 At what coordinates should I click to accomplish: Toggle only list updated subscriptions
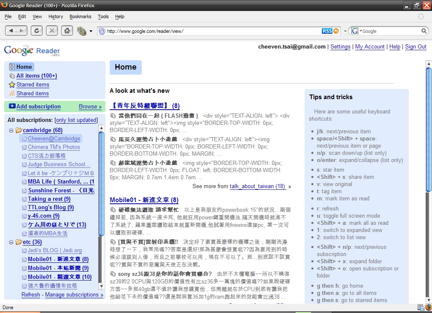pyautogui.click(x=76, y=120)
